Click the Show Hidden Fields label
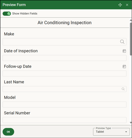This screenshot has width=132, height=138. tap(25, 13)
